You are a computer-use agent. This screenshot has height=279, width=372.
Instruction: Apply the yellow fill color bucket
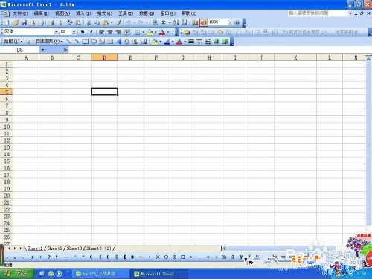(150, 32)
